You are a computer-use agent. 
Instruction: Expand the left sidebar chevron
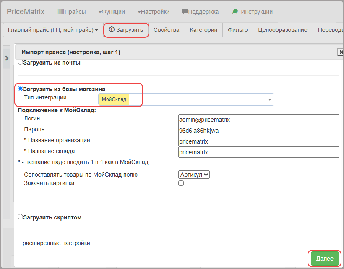(7, 58)
